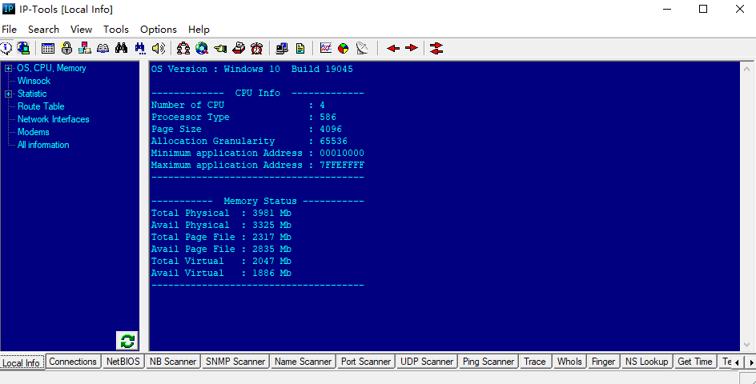The image size is (756, 384).
Task: Click the satellite dish toolbar icon
Action: pyautogui.click(x=362, y=48)
